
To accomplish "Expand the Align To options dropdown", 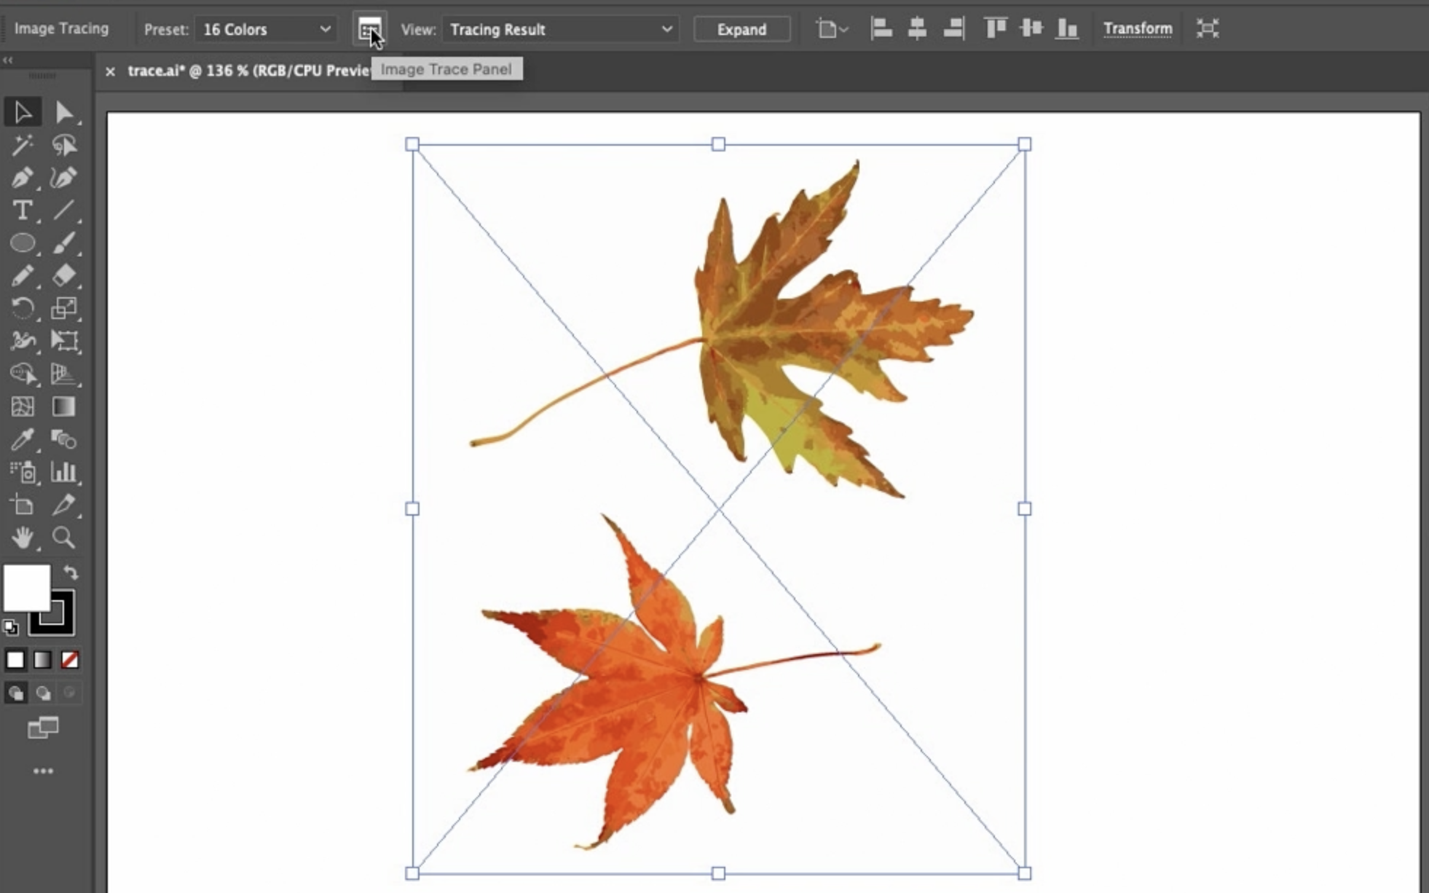I will tap(832, 29).
